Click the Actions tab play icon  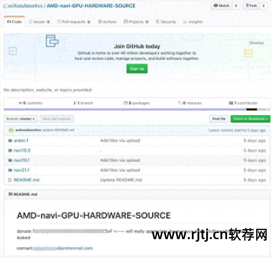(x=100, y=21)
